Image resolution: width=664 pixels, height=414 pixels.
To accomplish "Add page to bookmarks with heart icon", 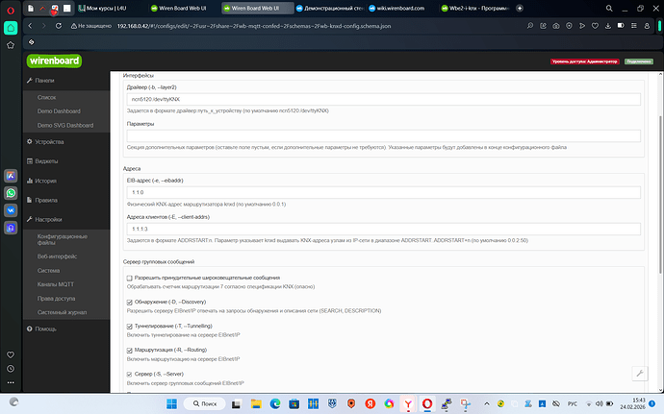I will (x=595, y=26).
